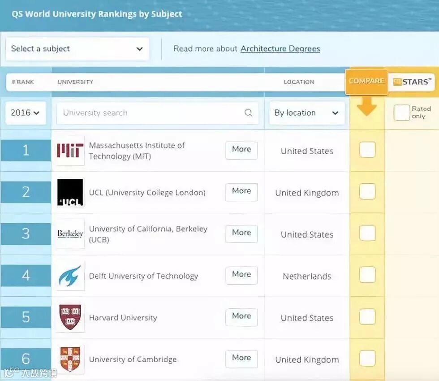Click the Berkeley logo
Screen dimensions: 439x381
70,234
